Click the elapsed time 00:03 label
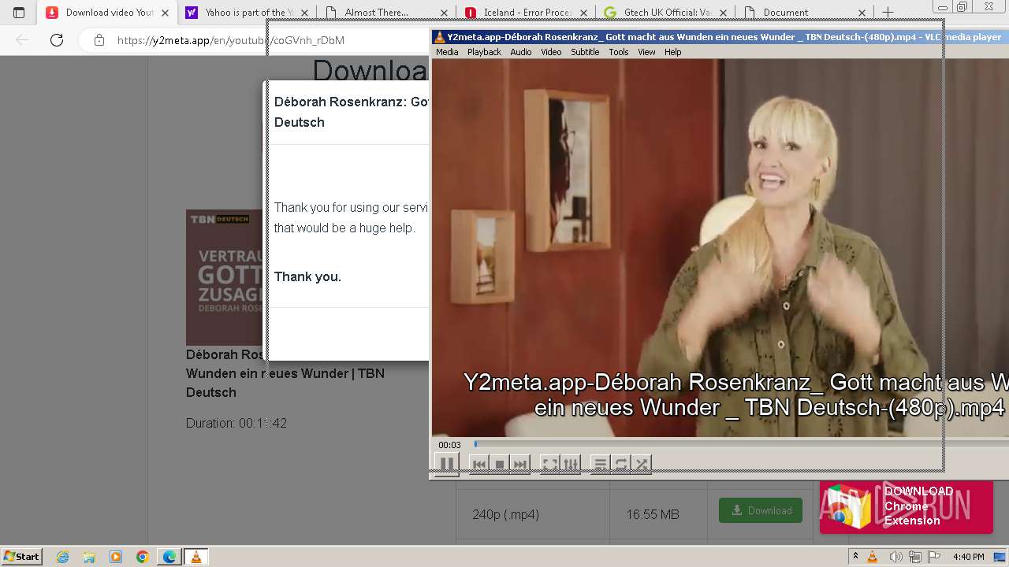 tap(449, 445)
